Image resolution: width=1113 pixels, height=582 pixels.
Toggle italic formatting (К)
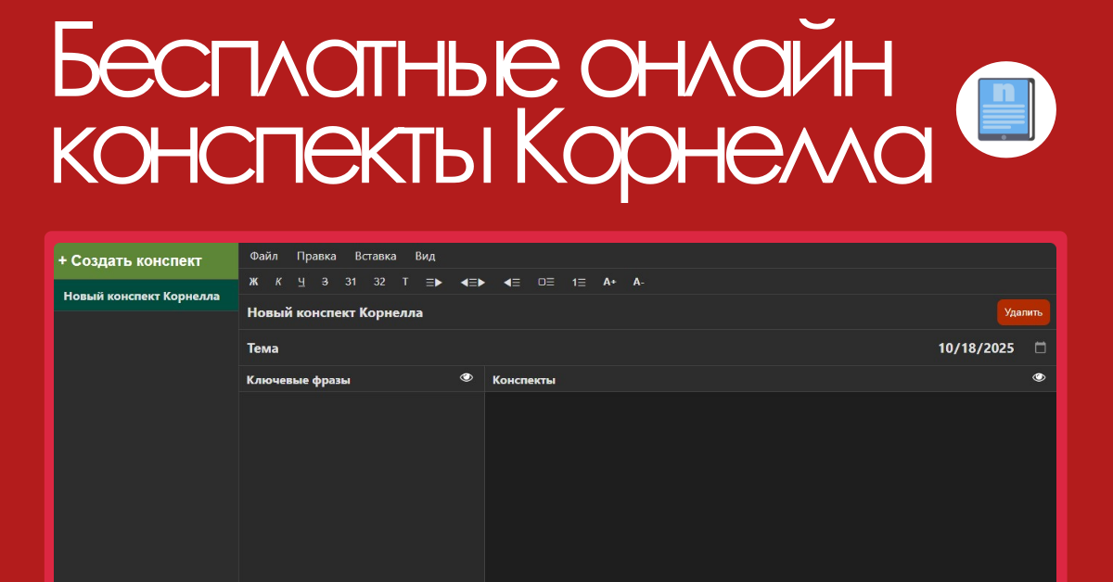click(278, 282)
